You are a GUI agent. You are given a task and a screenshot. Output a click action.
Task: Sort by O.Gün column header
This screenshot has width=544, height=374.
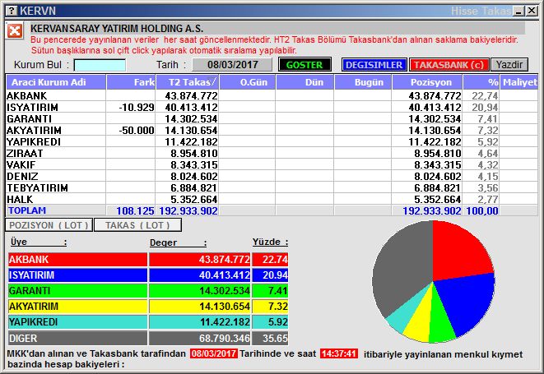click(x=248, y=82)
